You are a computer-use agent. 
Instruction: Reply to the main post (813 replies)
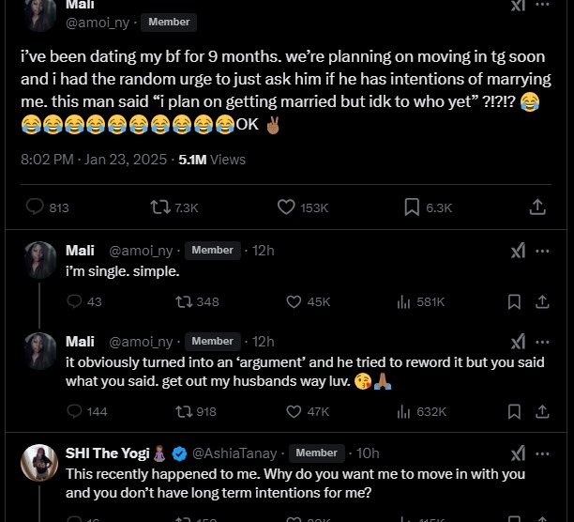click(x=35, y=207)
